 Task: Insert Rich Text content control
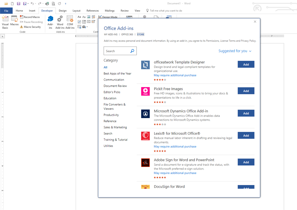[x=79, y=17]
